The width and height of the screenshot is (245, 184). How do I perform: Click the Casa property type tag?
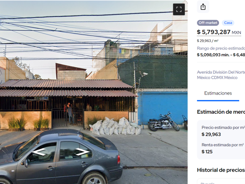(x=228, y=23)
